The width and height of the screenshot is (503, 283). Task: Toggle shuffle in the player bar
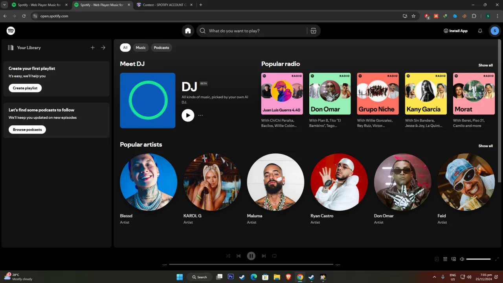(228, 256)
